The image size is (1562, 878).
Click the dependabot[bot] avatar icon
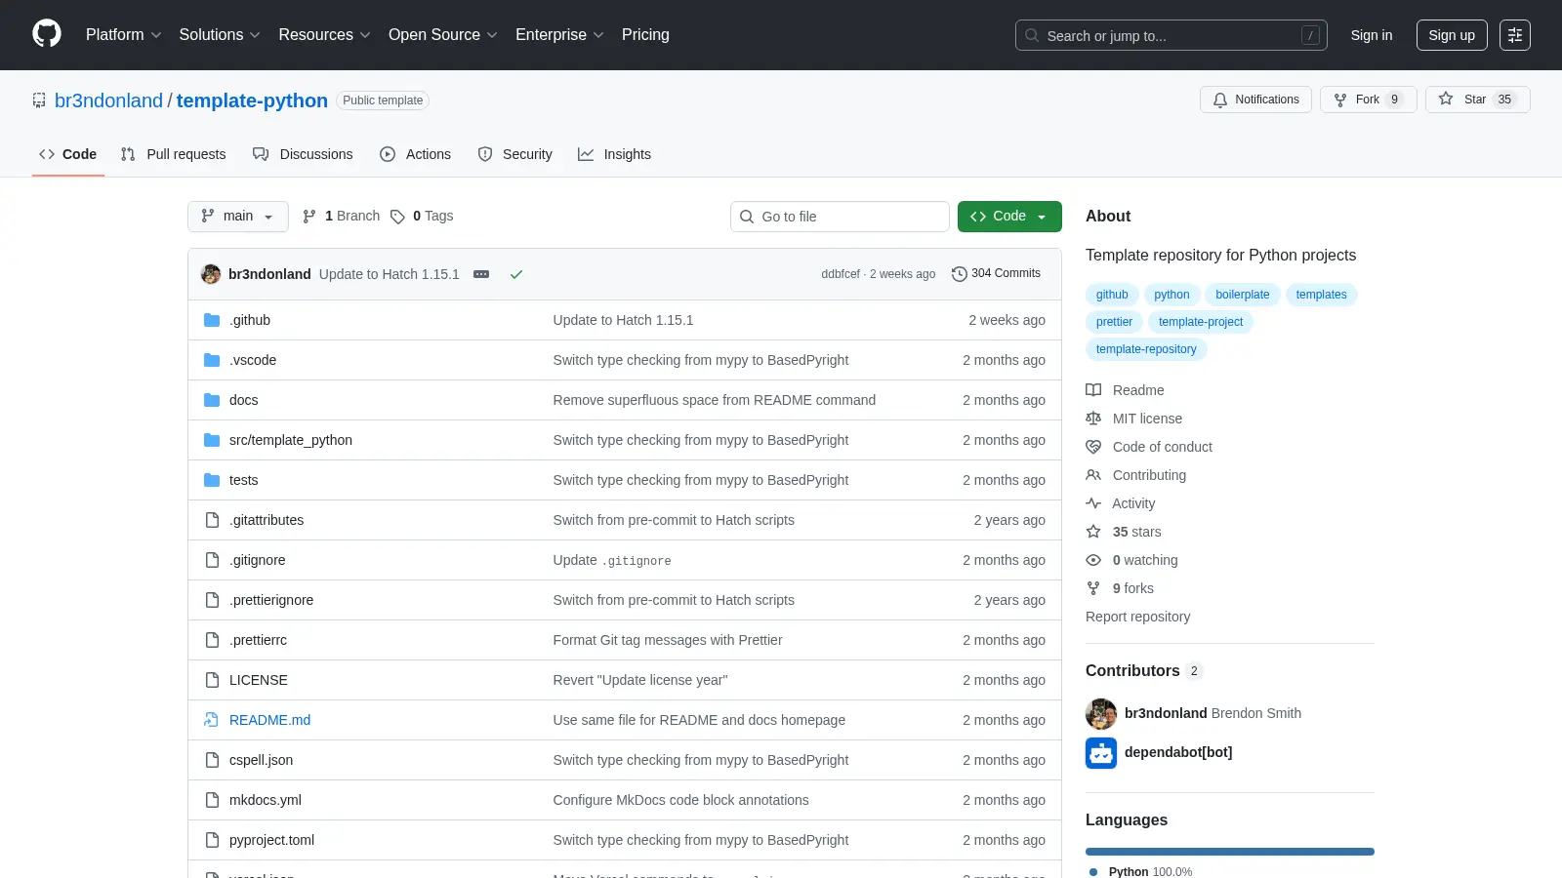coord(1101,752)
